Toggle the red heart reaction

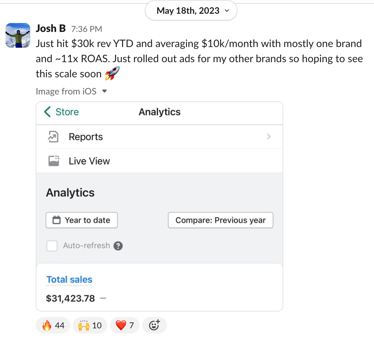(124, 325)
